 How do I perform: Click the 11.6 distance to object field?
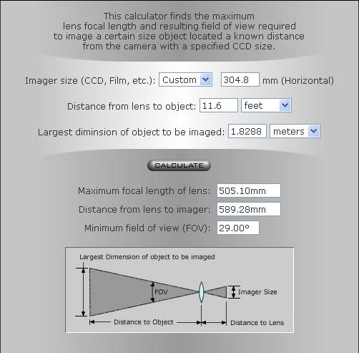click(x=219, y=105)
